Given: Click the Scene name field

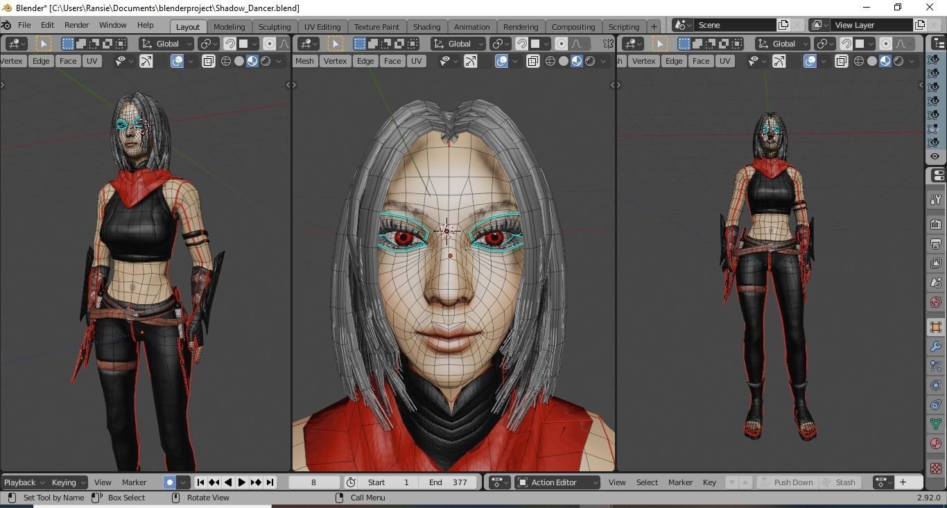Looking at the screenshot, I should tap(735, 25).
